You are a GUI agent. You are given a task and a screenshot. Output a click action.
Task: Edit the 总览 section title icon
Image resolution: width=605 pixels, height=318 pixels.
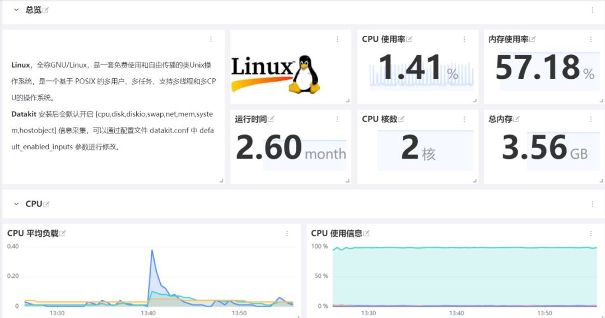[x=45, y=11]
